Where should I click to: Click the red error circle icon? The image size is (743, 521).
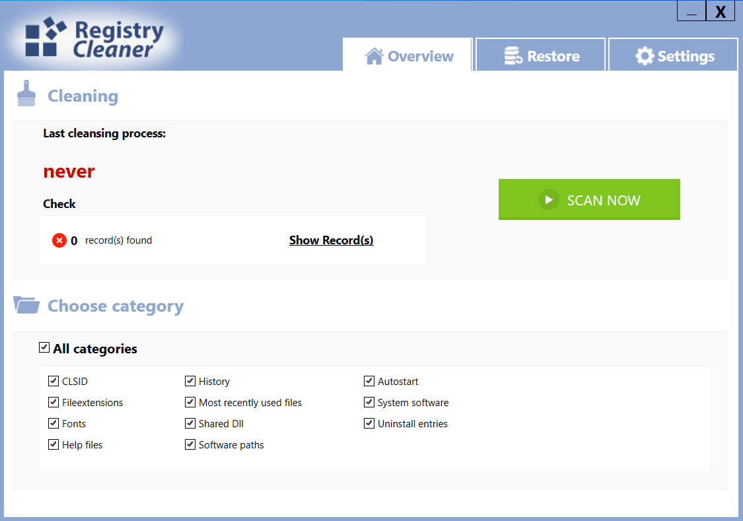point(59,240)
